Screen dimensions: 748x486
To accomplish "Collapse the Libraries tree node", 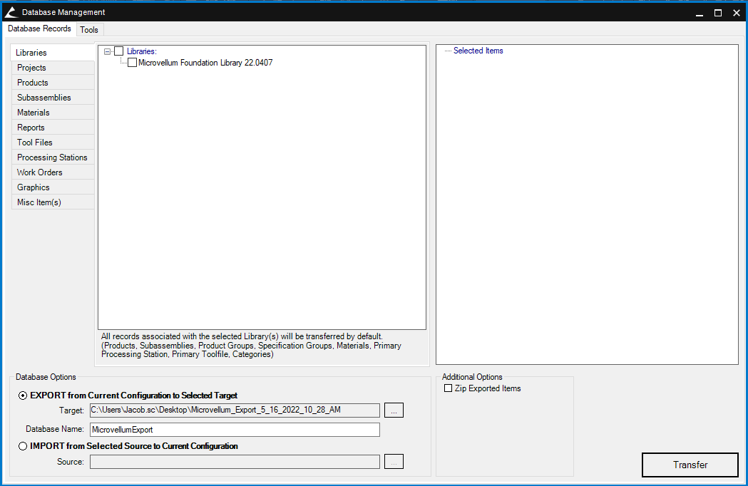I will coord(107,51).
